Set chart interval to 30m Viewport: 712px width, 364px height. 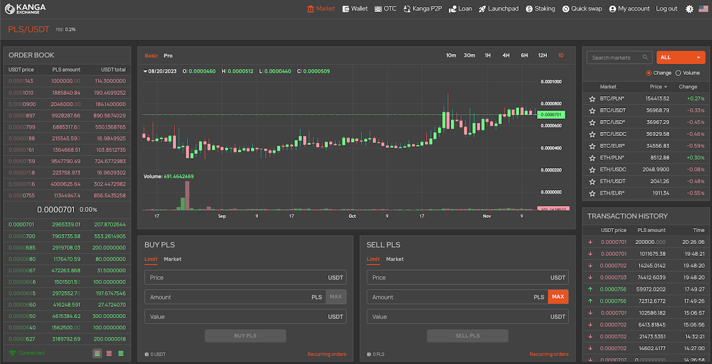(x=469, y=55)
